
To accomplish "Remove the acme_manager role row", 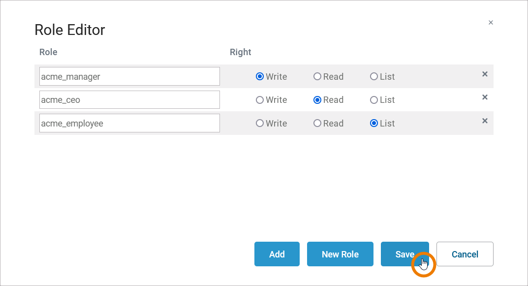I will coord(485,74).
